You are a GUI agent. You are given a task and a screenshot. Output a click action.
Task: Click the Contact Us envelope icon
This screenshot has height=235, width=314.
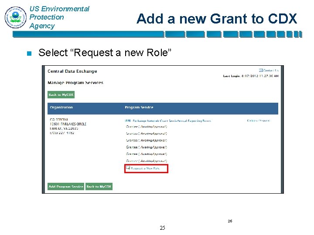tap(261, 70)
